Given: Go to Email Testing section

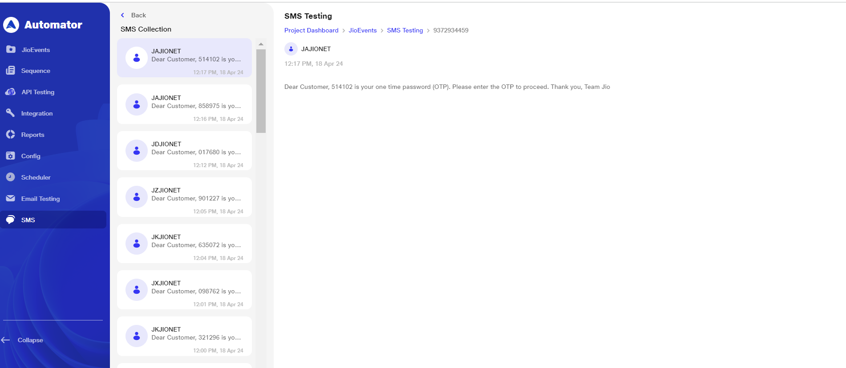Looking at the screenshot, I should (x=40, y=199).
